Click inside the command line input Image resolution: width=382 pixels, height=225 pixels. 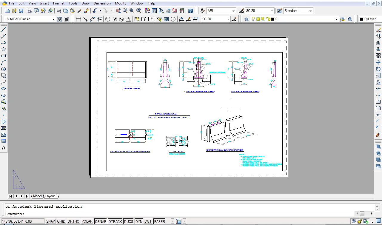click(x=90, y=214)
